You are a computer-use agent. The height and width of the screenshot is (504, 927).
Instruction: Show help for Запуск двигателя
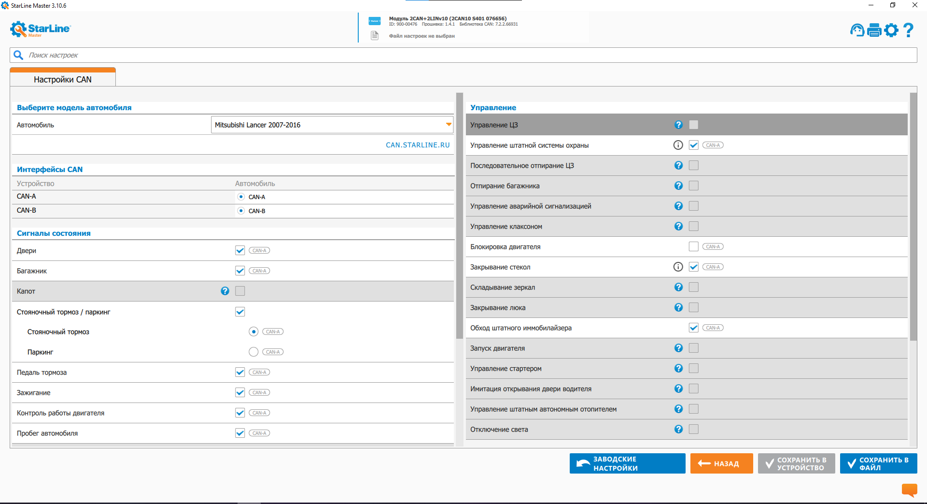[678, 348]
